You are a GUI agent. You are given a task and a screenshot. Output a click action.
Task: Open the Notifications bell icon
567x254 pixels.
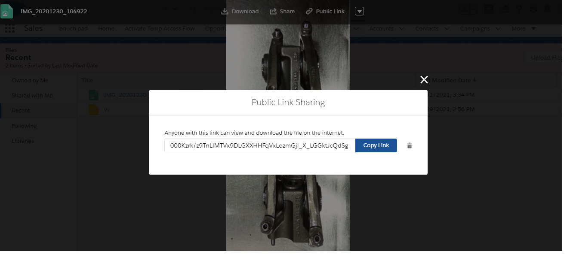coord(547,9)
